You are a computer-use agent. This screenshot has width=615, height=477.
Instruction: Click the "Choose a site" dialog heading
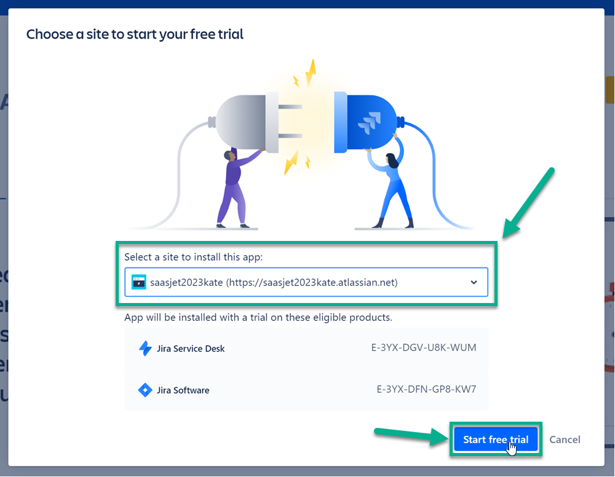[x=135, y=34]
